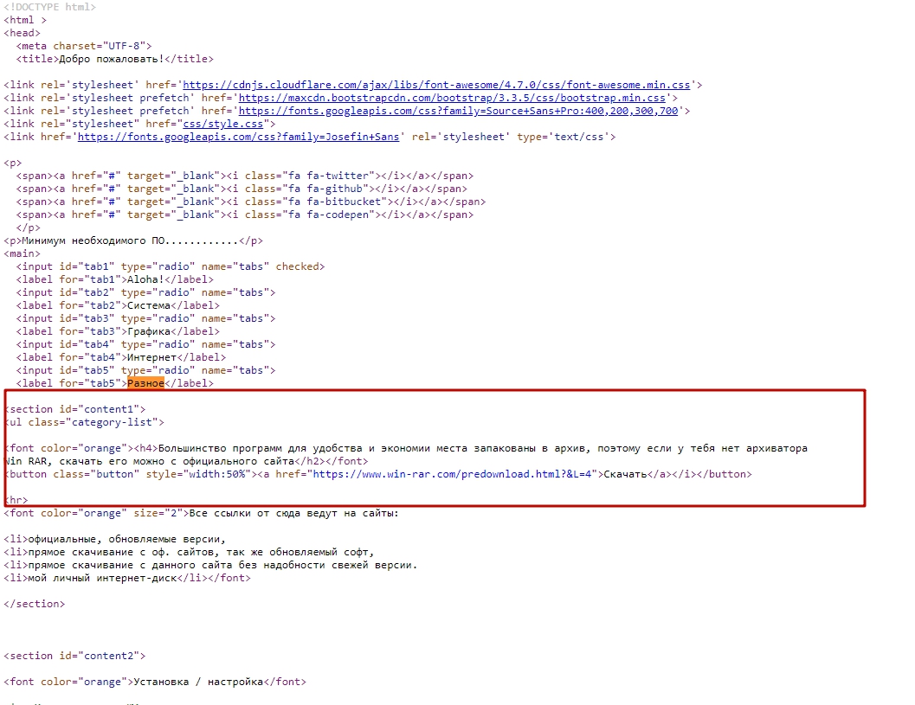This screenshot has height=705, width=915.
Task: Click the "Aloha!" label text
Action: [145, 279]
